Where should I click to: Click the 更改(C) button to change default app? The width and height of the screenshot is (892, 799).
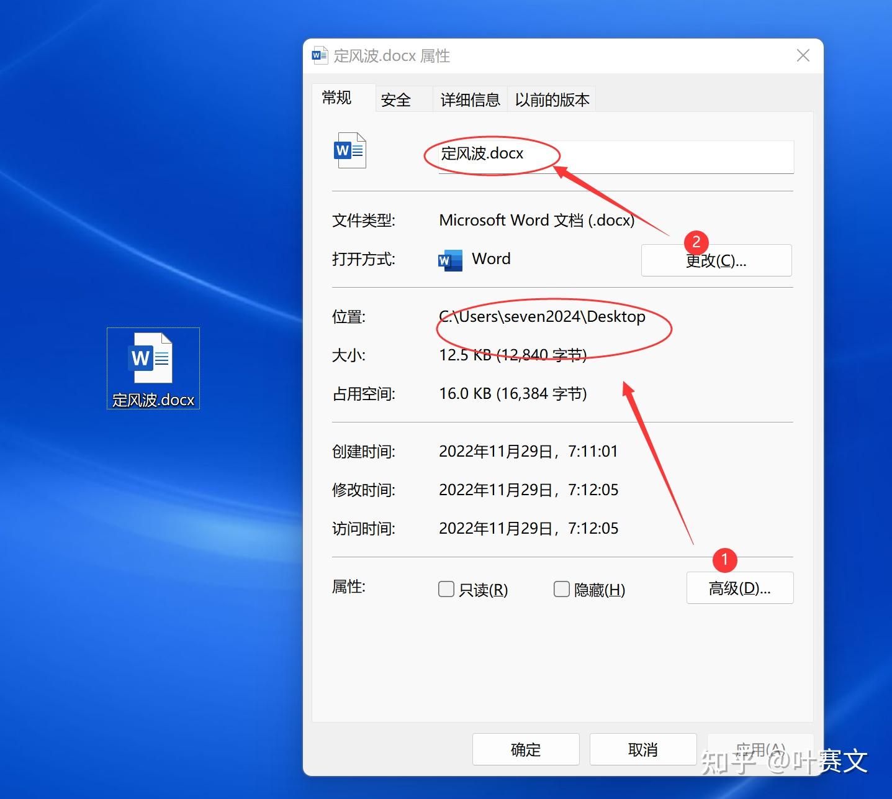pyautogui.click(x=716, y=260)
